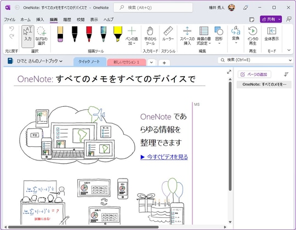Select the 入力 (Type) tool
The width and height of the screenshot is (296, 230).
(x=28, y=36)
